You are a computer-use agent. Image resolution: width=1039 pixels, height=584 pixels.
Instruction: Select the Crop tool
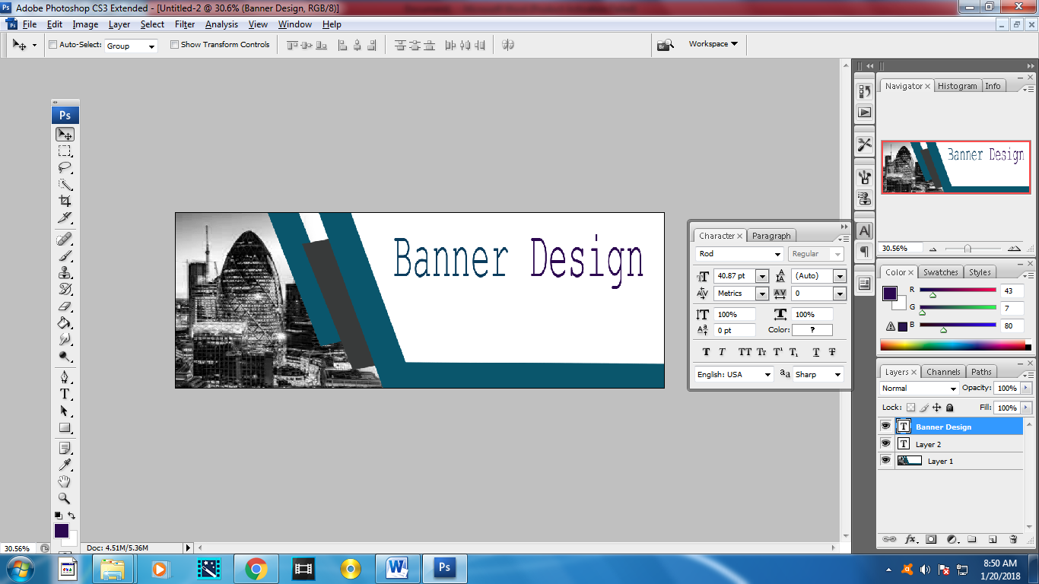click(65, 202)
